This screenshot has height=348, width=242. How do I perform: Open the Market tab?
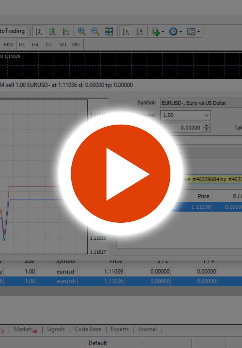pos(25,329)
